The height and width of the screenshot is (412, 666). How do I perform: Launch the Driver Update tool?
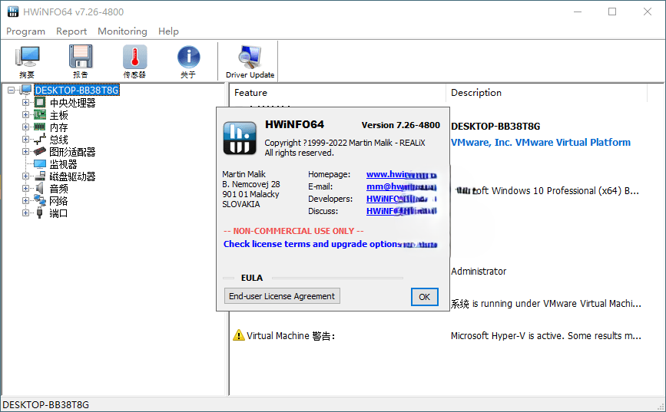point(250,61)
